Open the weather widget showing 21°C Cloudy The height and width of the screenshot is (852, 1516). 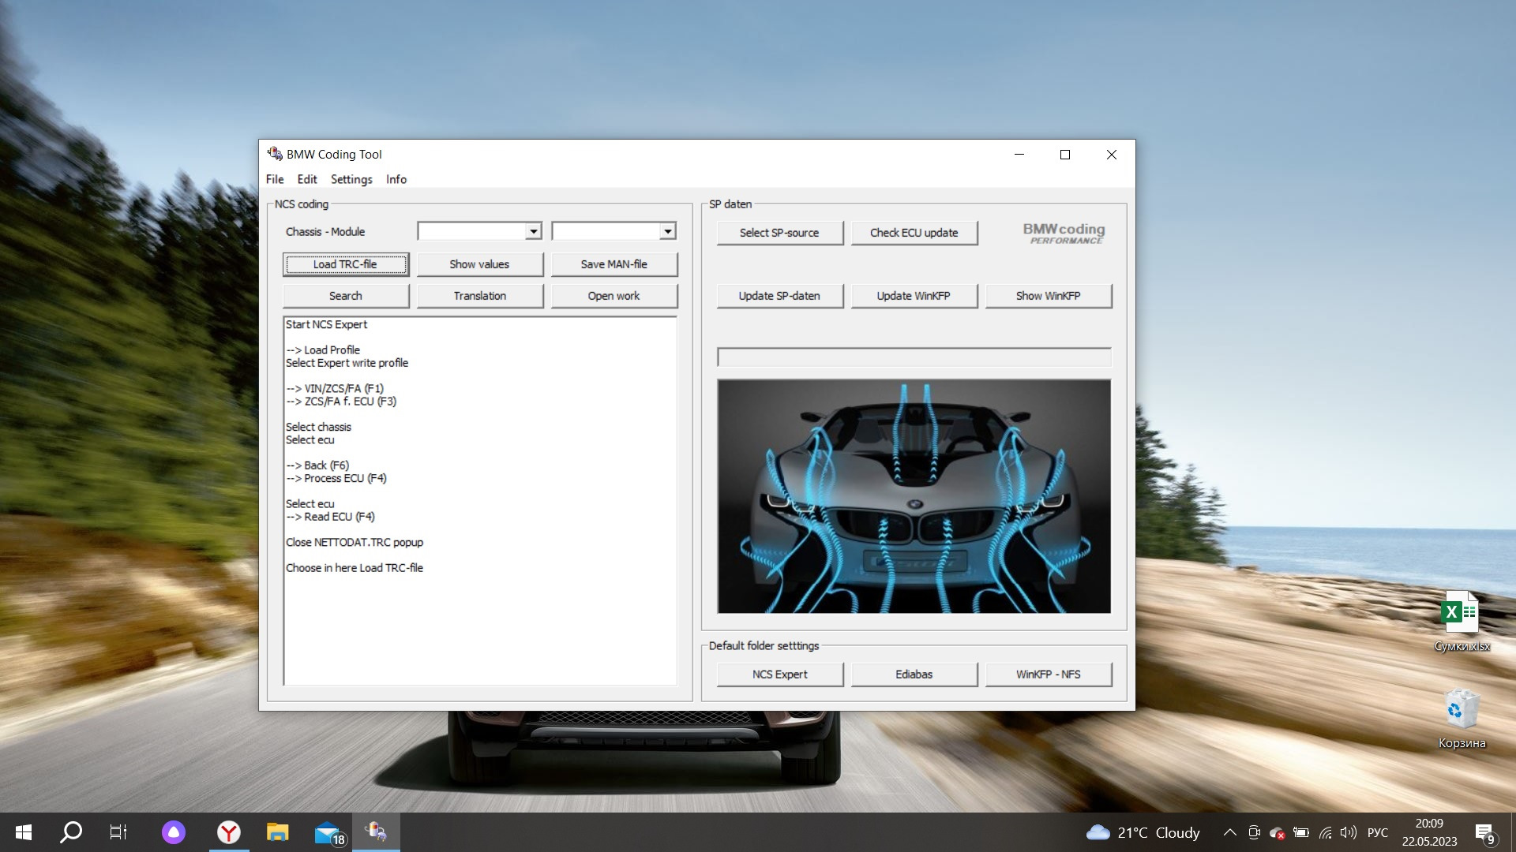pos(1143,832)
